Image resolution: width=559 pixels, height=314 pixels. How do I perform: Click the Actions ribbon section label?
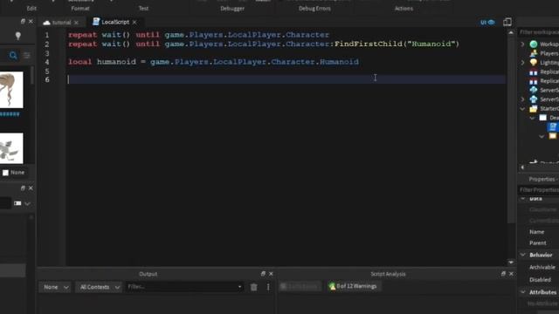point(404,8)
